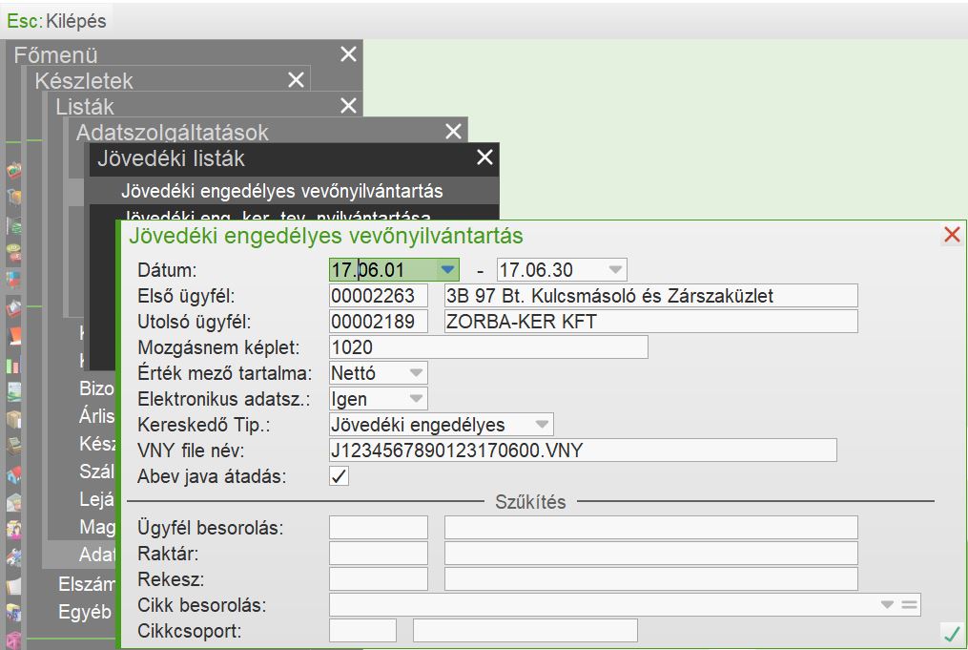Viewport: 968px width, 650px height.
Task: Open the start date 17.06.01 dropdown
Action: pyautogui.click(x=448, y=270)
